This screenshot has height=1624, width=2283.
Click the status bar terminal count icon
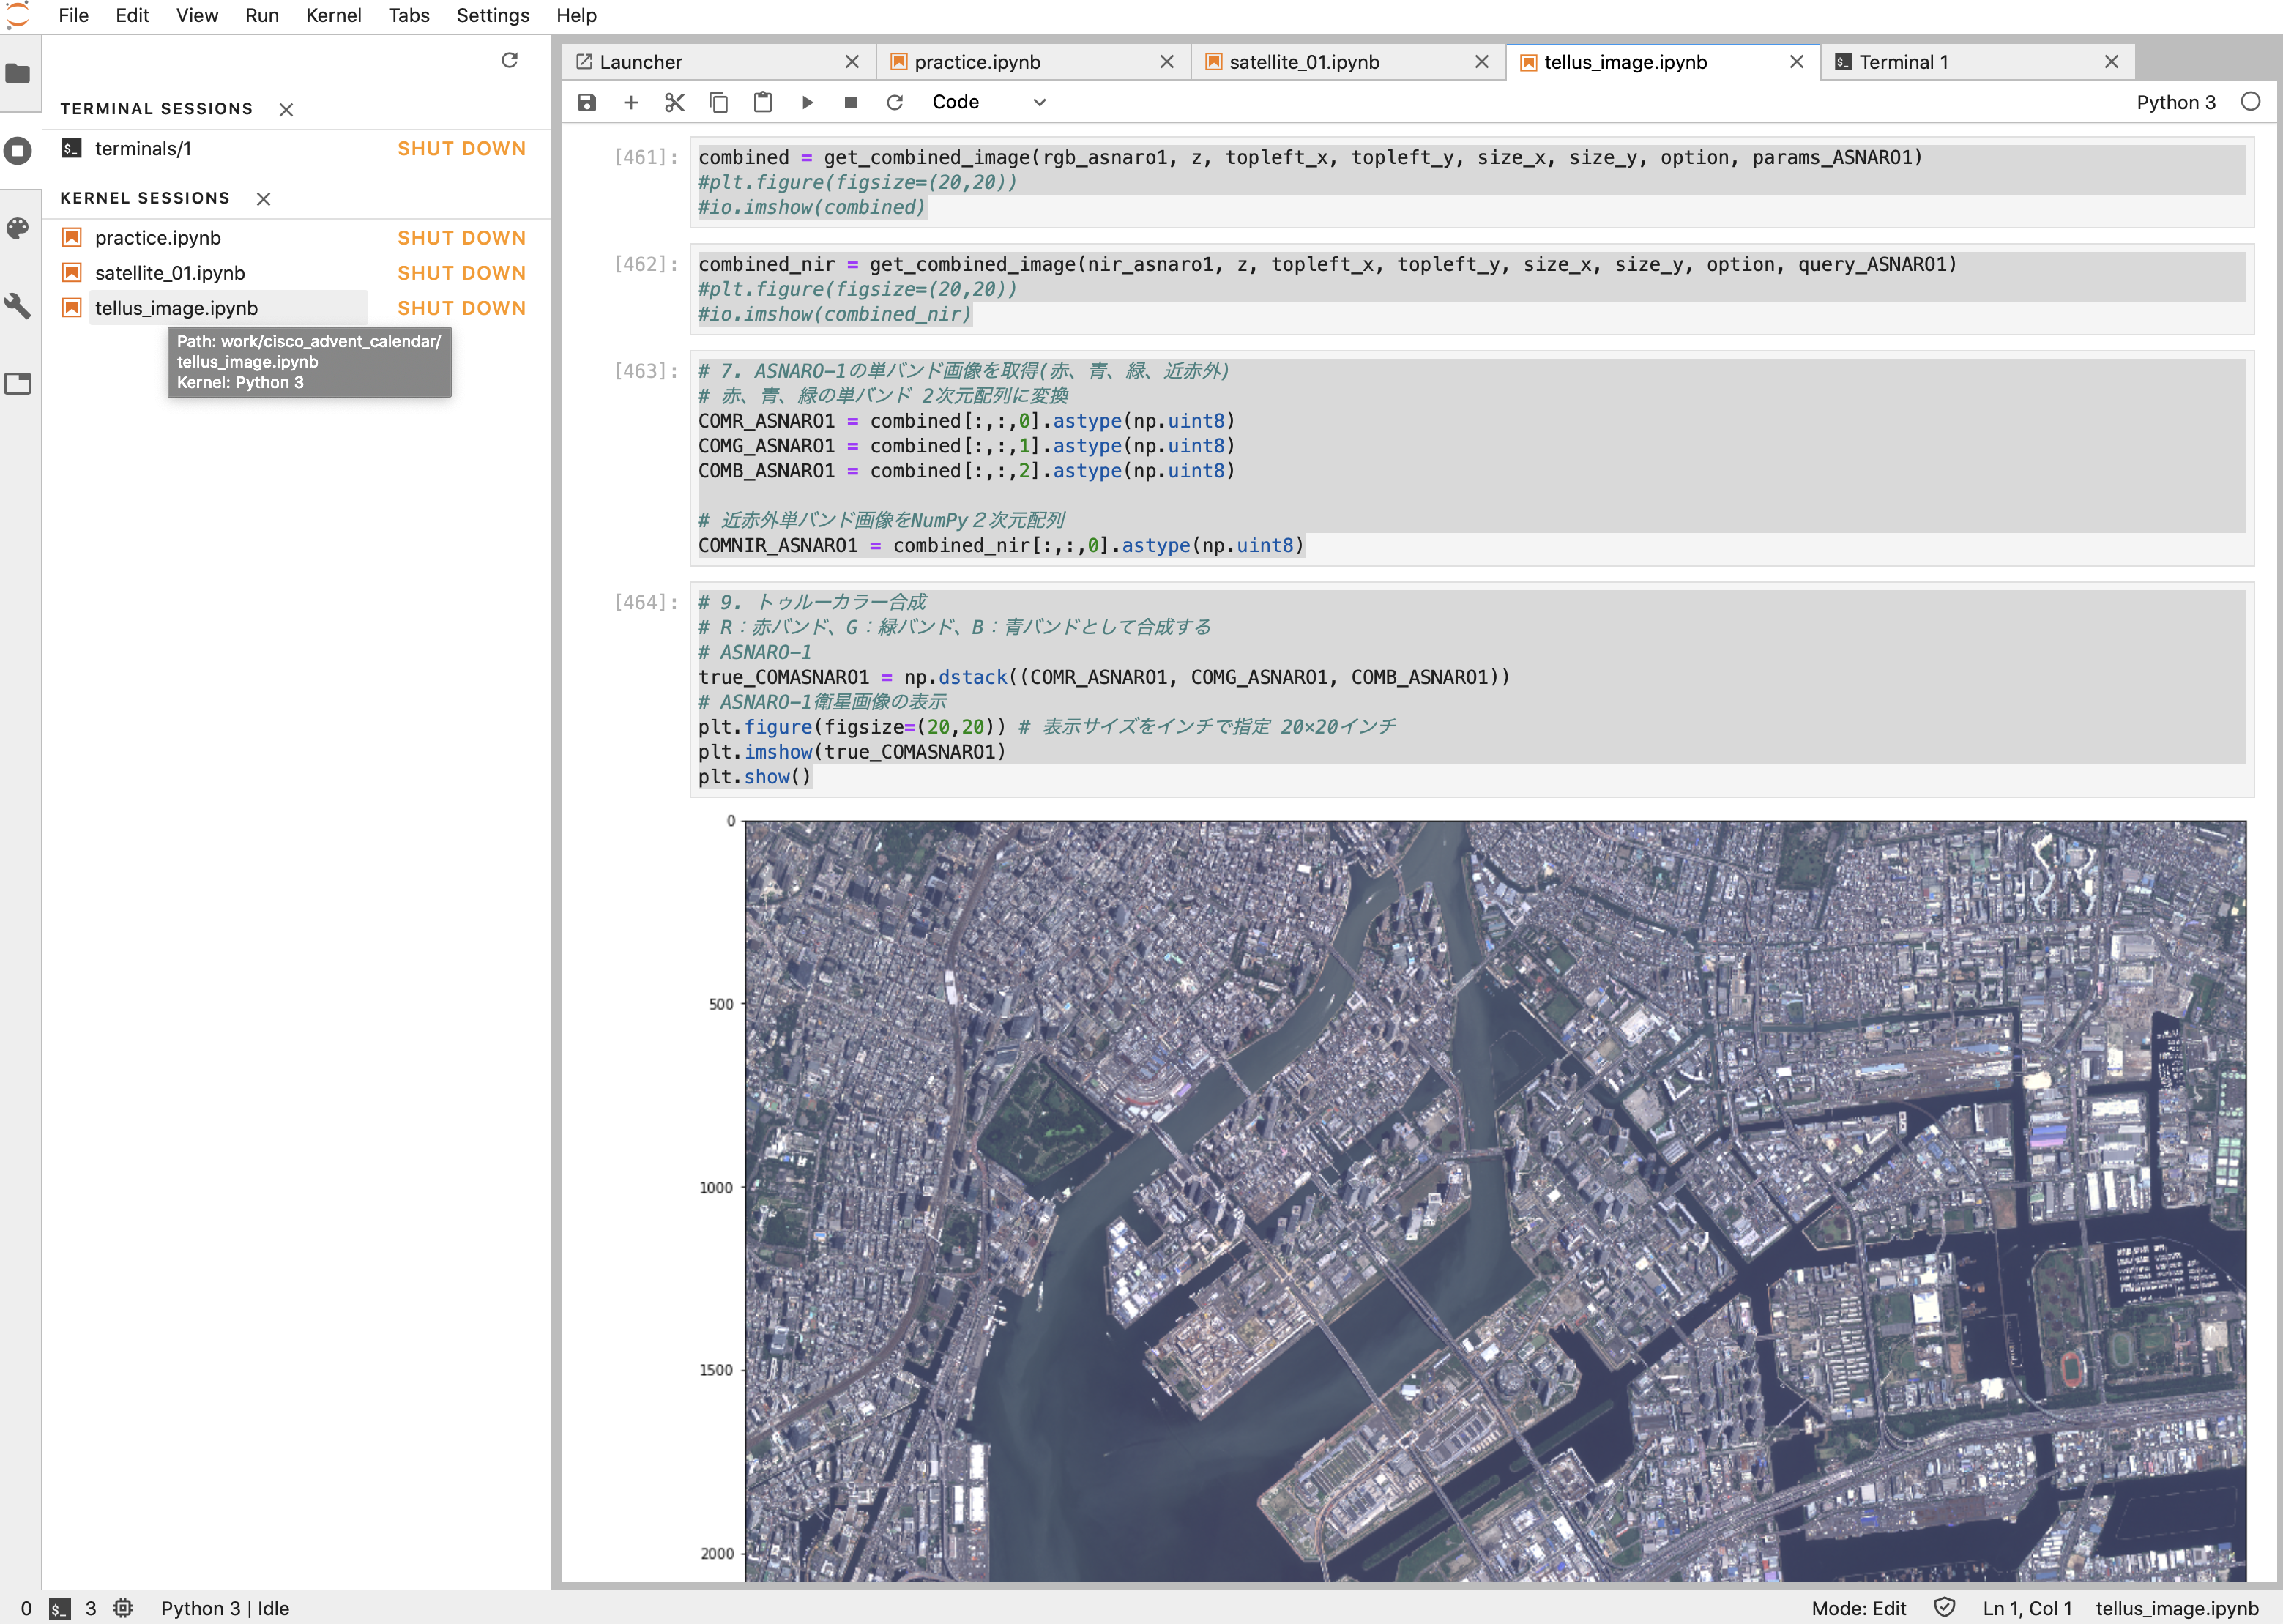pyautogui.click(x=60, y=1608)
